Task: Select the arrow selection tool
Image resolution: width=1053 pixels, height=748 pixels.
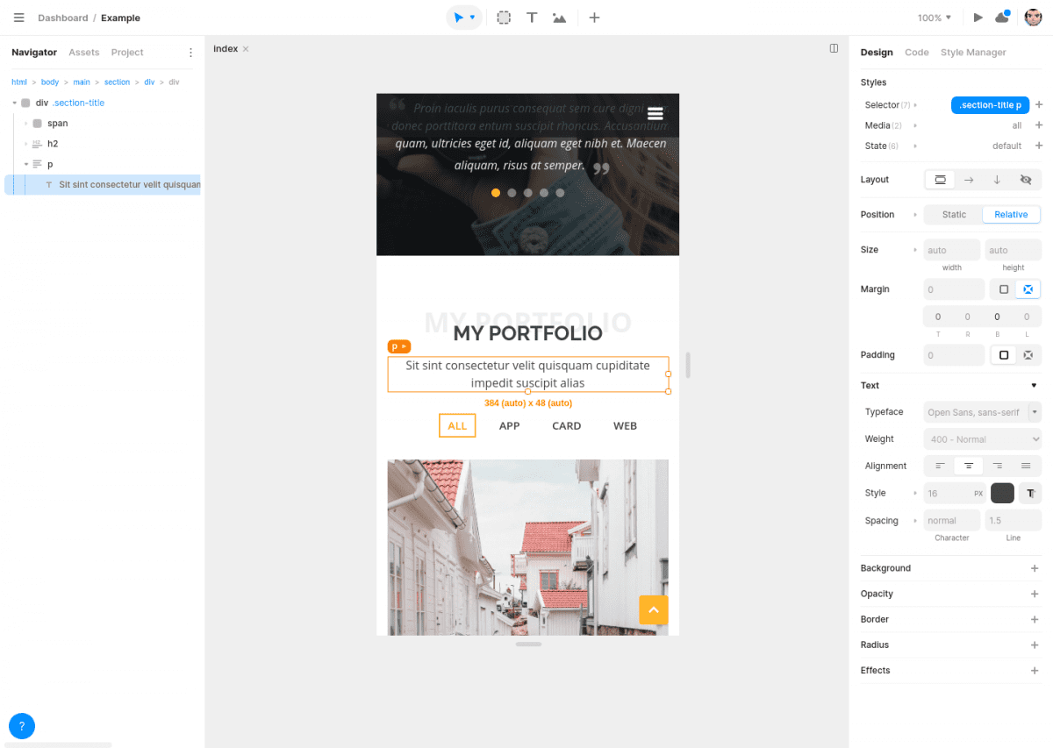Action: 459,18
